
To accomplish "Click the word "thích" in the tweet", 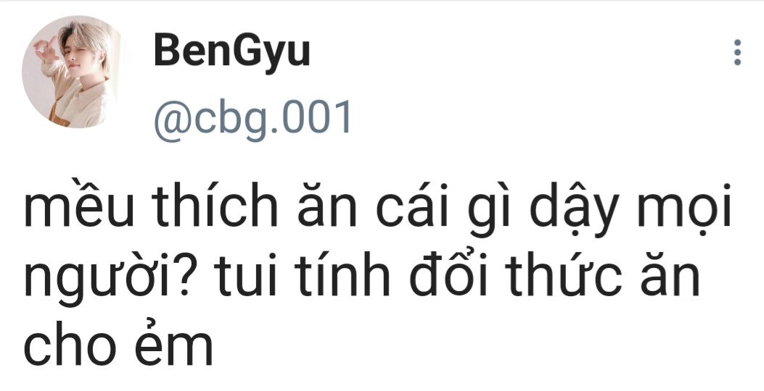I will point(214,205).
